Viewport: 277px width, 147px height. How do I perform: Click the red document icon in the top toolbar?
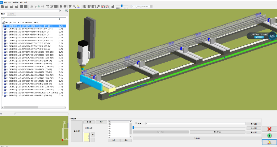click(103, 6)
